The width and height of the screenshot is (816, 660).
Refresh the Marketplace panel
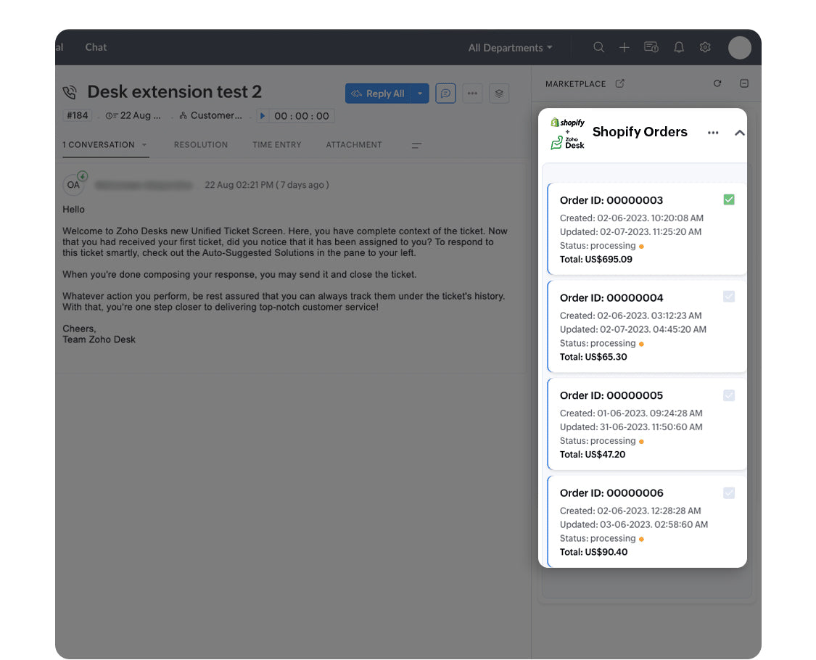point(717,83)
